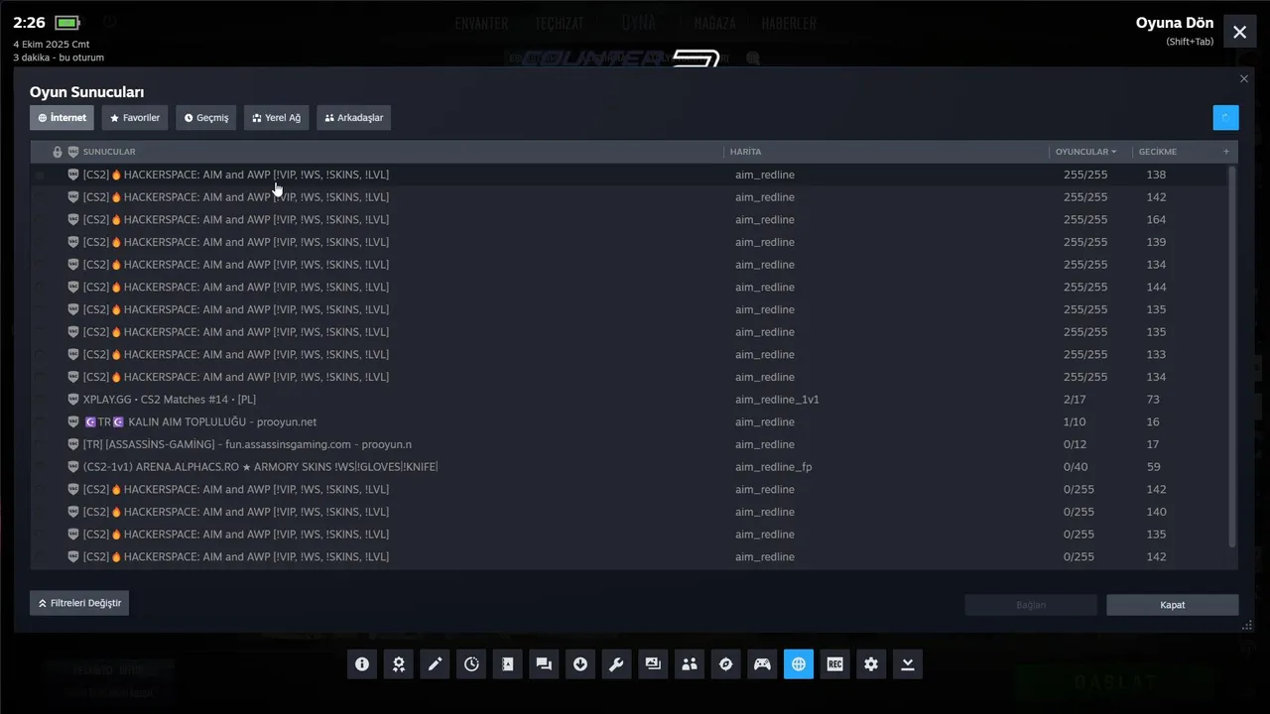Sort by the SUNUCULAR column header

109,152
